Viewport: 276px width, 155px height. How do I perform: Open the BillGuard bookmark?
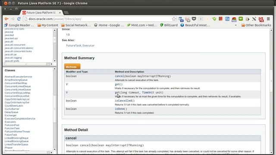click(x=169, y=25)
